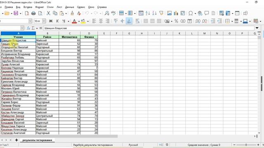Toggle Align Left
264x148 pixels.
point(94,21)
